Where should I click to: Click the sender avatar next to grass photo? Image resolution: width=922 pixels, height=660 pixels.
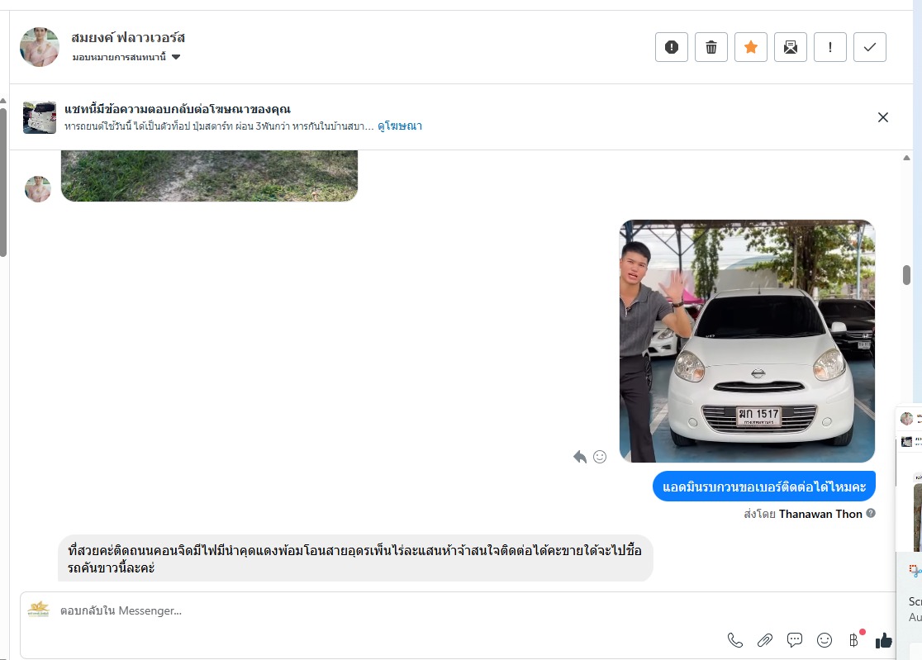pos(38,188)
